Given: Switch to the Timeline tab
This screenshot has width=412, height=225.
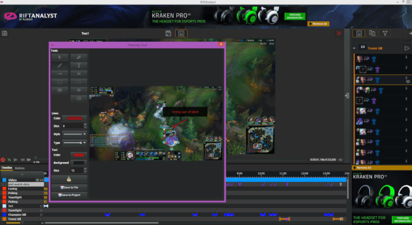Looking at the screenshot, I should pyautogui.click(x=7, y=168).
